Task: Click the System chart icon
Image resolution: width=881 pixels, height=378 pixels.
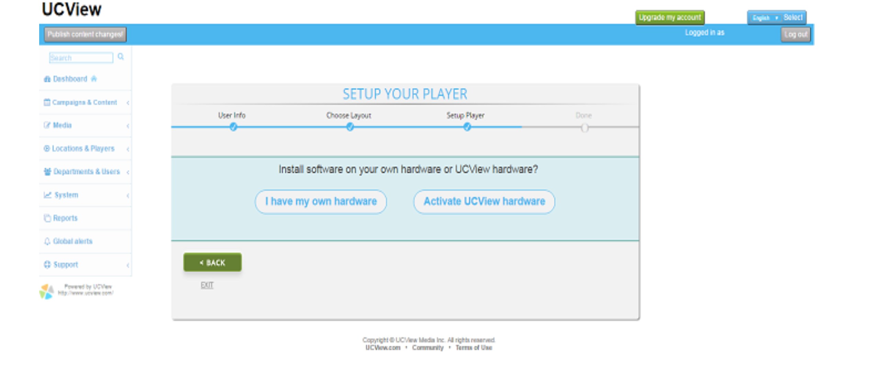Action: click(47, 195)
